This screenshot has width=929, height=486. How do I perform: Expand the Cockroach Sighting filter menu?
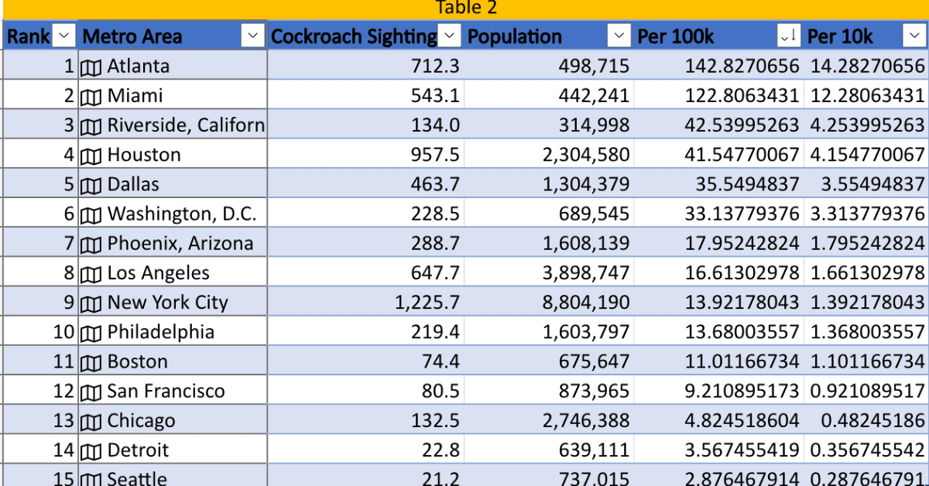[447, 36]
